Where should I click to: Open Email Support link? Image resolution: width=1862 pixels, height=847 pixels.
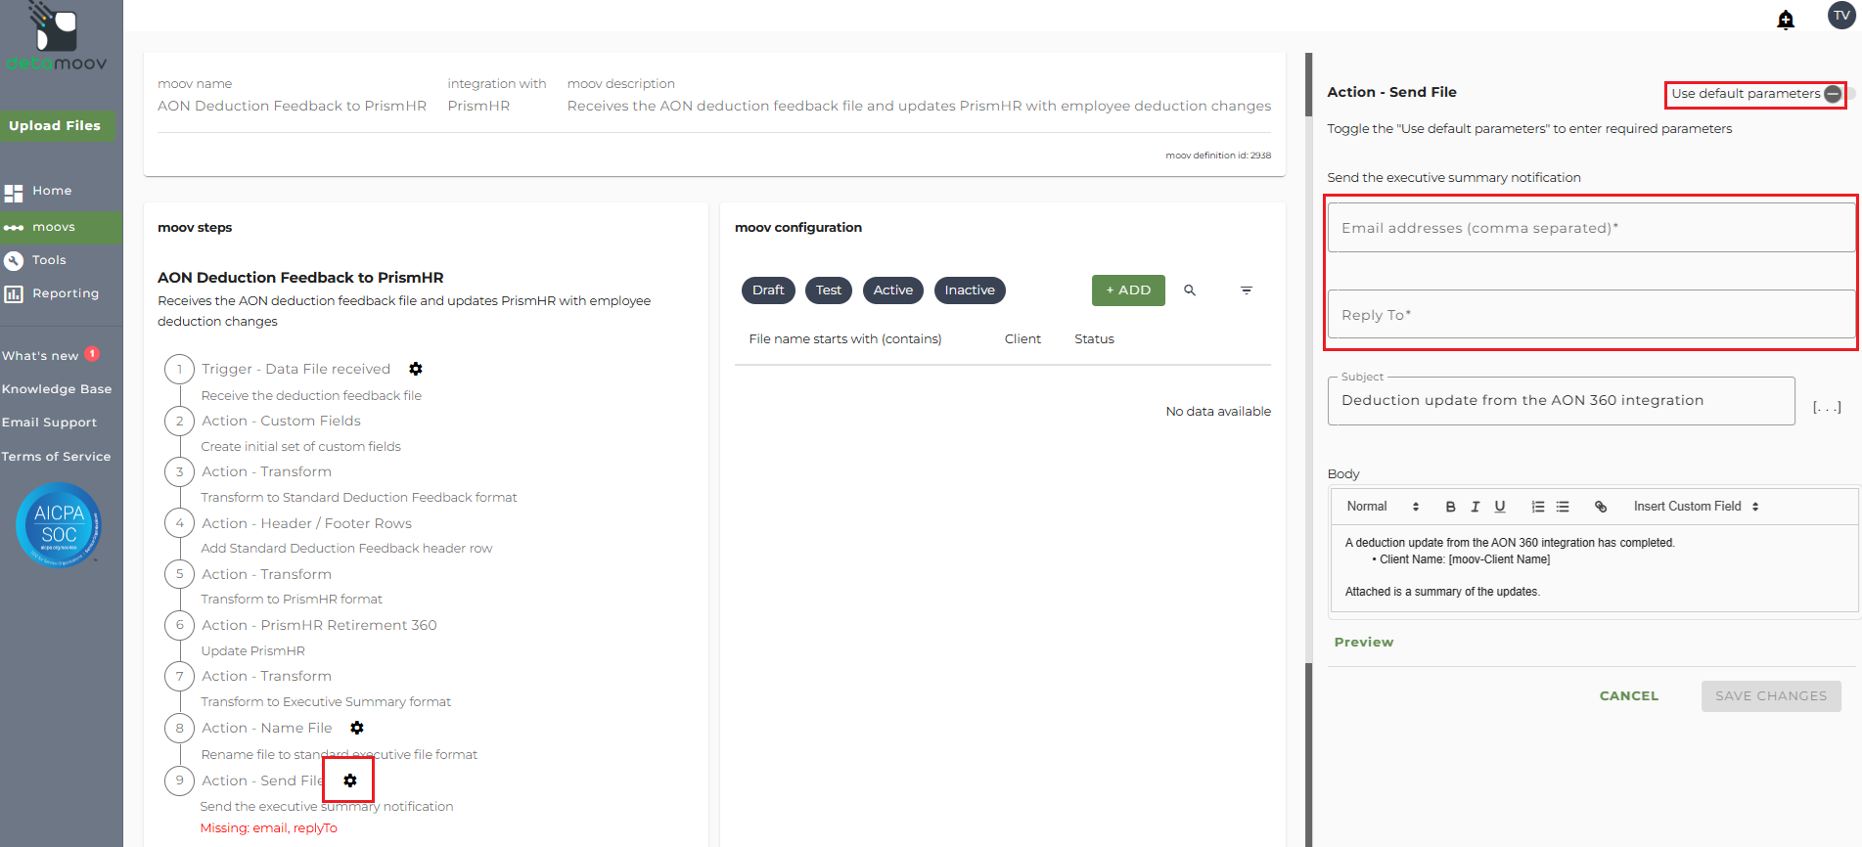(x=49, y=423)
